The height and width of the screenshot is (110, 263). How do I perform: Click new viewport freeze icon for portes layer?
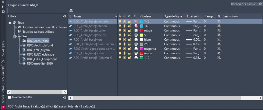[x=219, y=53]
